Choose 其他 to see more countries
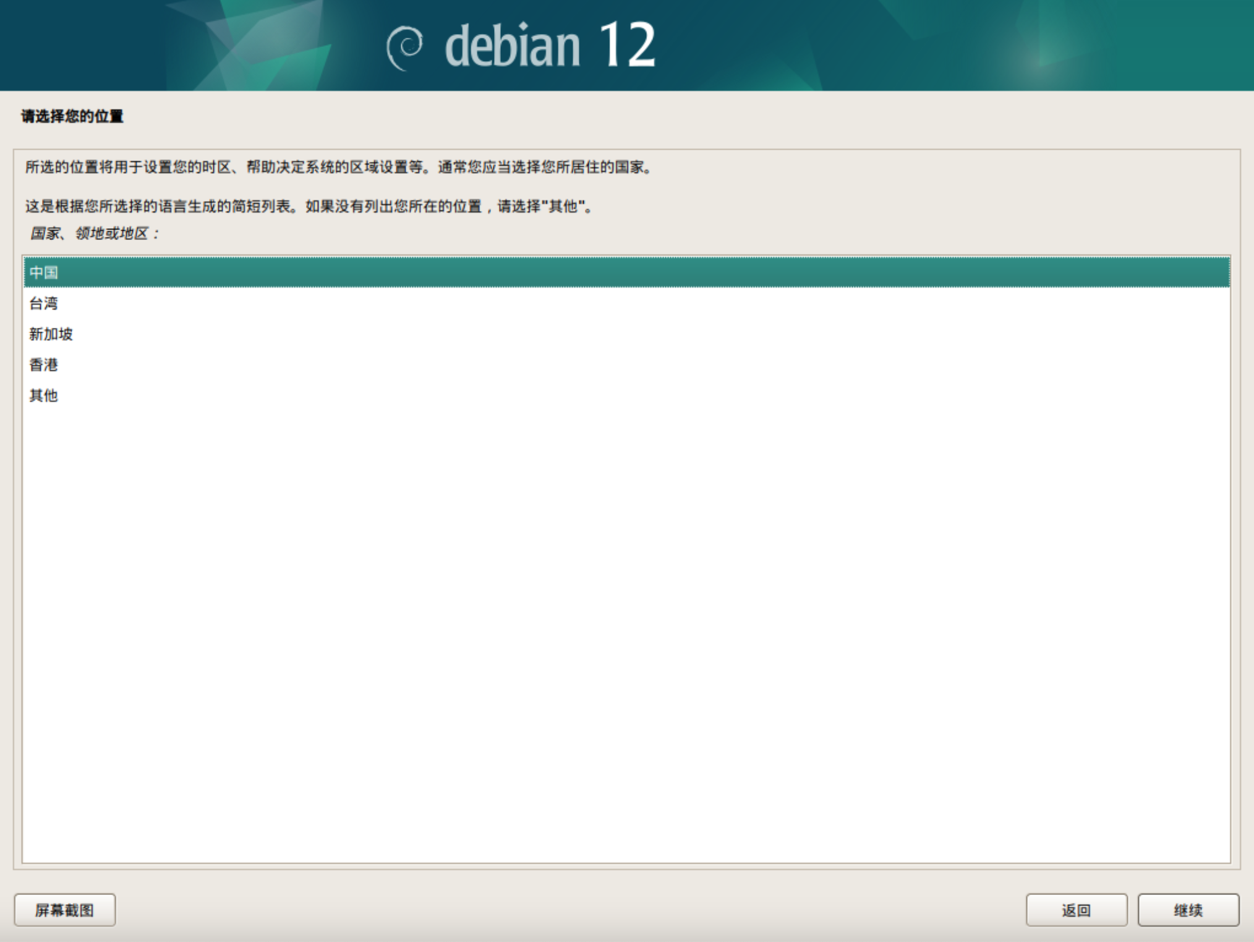Image resolution: width=1254 pixels, height=942 pixels. pyautogui.click(x=43, y=395)
